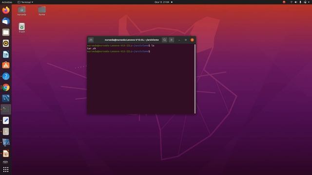The height and width of the screenshot is (175, 312).
Task: Launch Rhythmbox from the dock
Action: coord(6,43)
